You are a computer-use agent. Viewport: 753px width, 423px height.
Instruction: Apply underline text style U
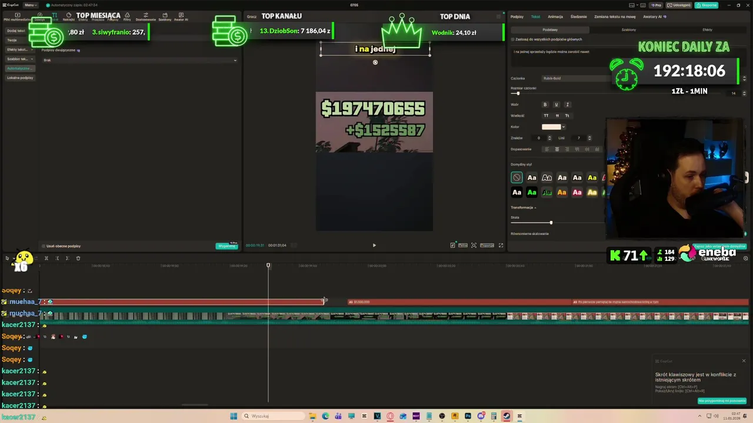click(556, 105)
